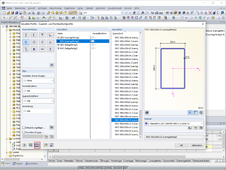Switch to Ansichten navigator tab
This screenshot has width=226, height=170.
click(x=32, y=163)
